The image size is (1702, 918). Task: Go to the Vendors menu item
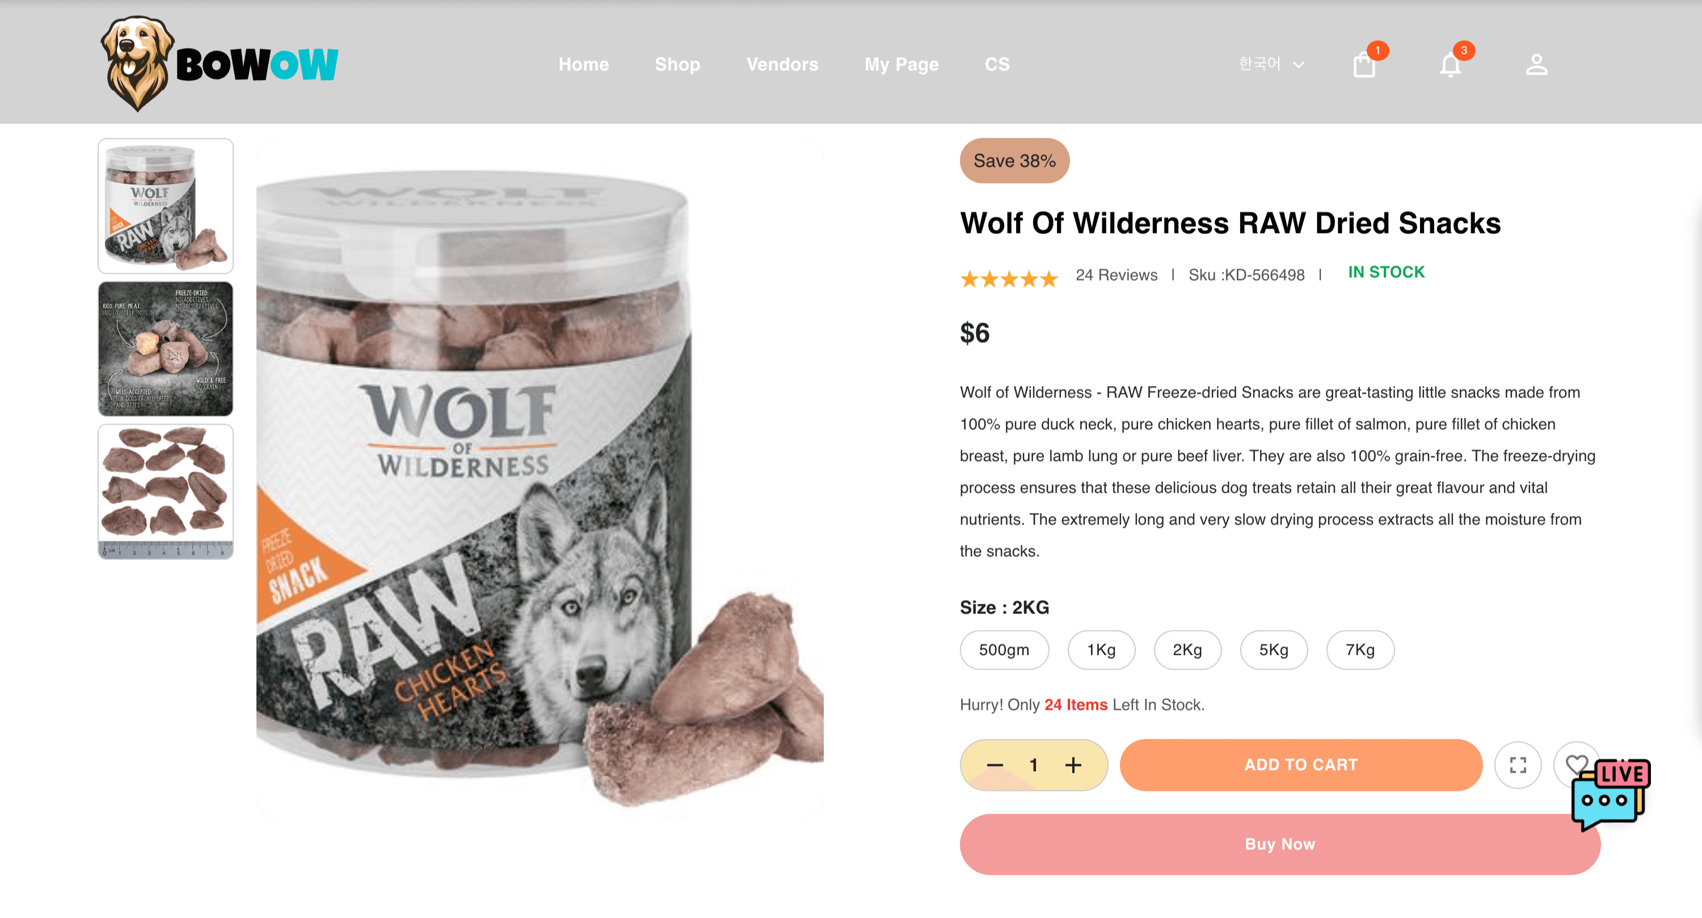[782, 64]
